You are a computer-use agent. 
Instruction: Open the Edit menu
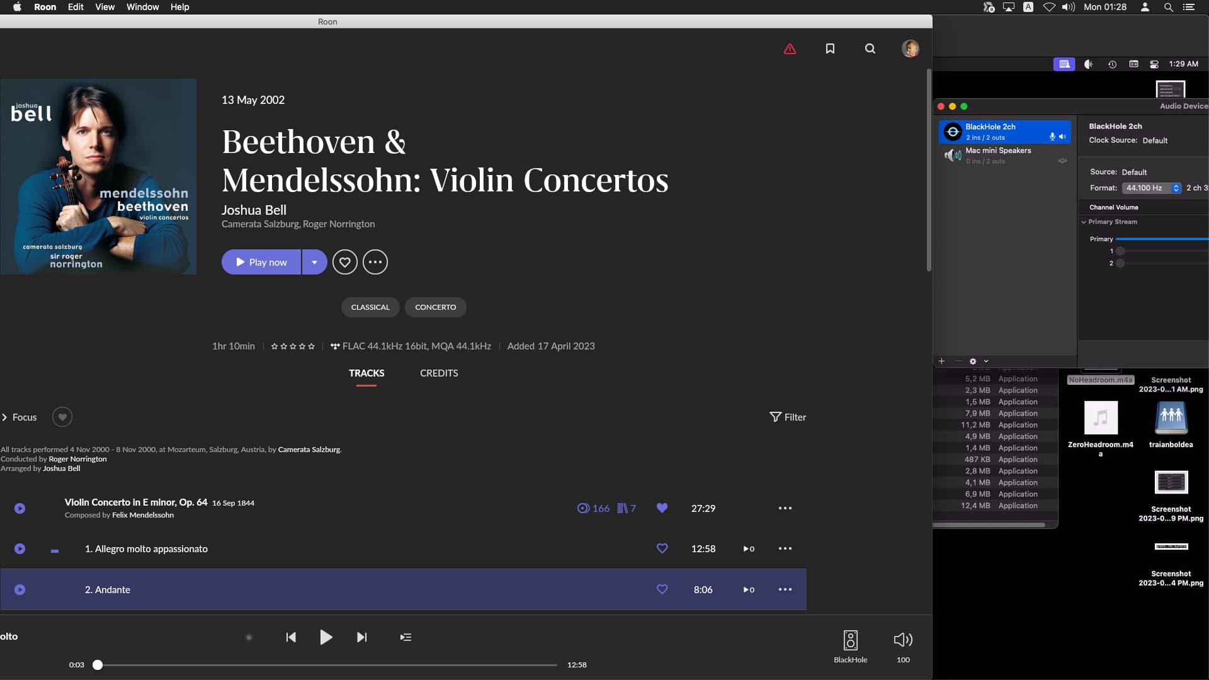(76, 7)
